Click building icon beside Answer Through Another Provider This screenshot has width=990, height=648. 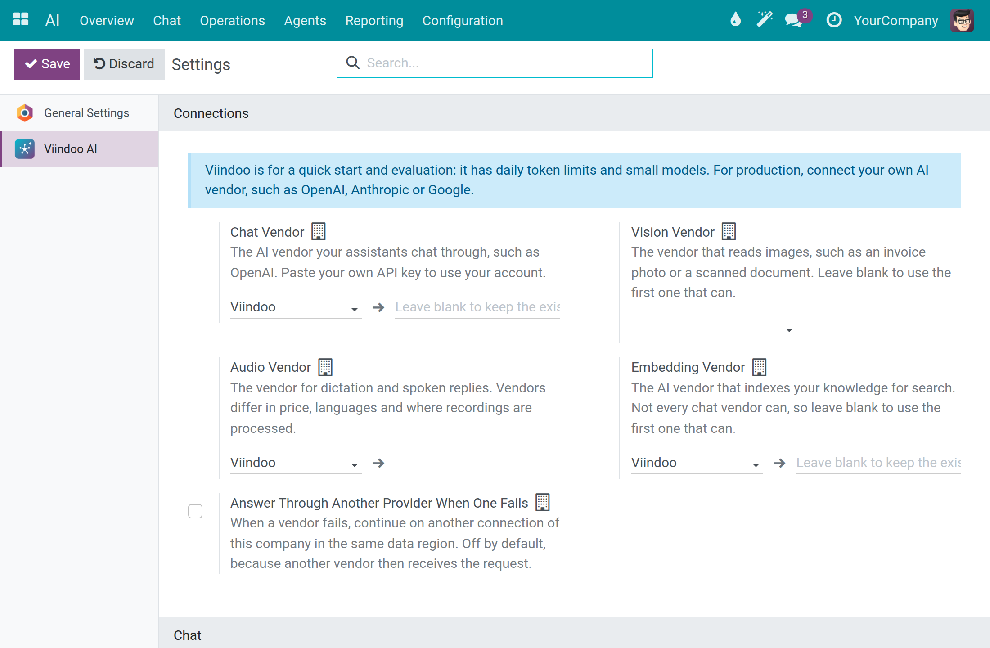(x=543, y=502)
